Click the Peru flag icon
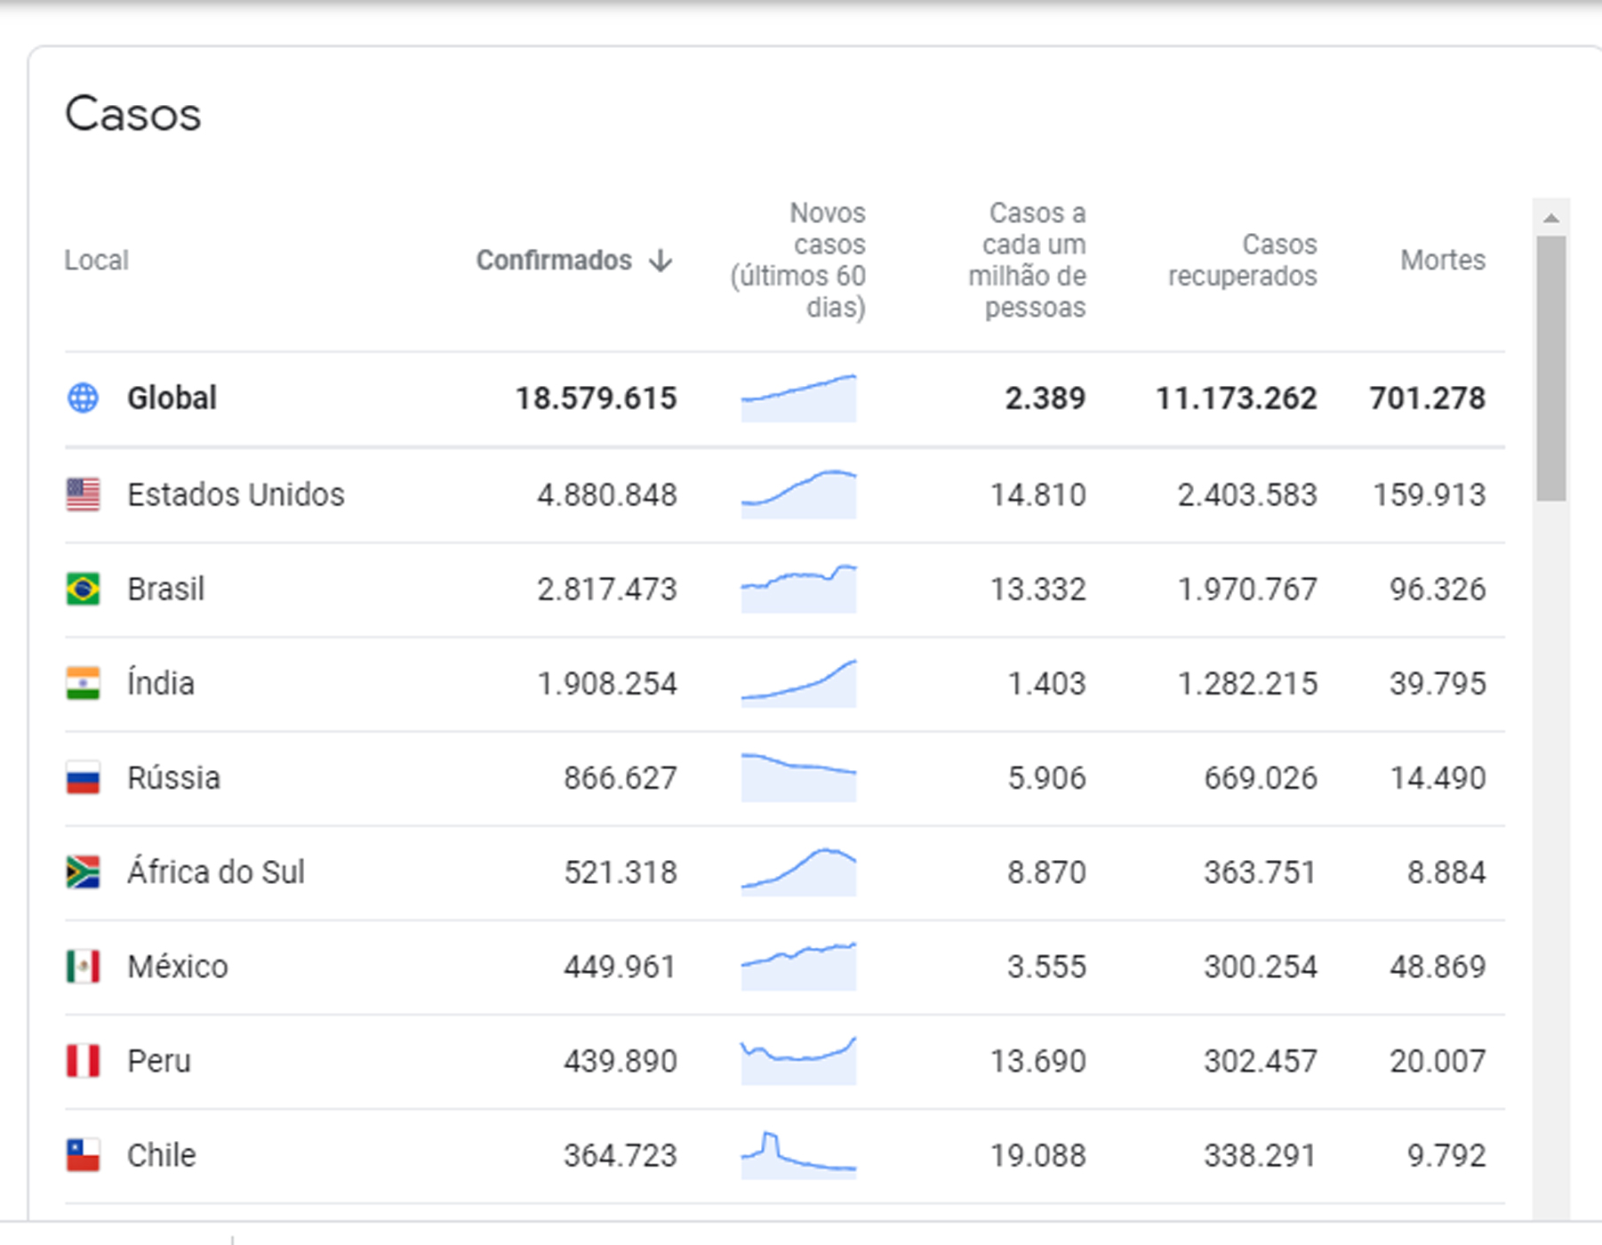 point(84,1061)
